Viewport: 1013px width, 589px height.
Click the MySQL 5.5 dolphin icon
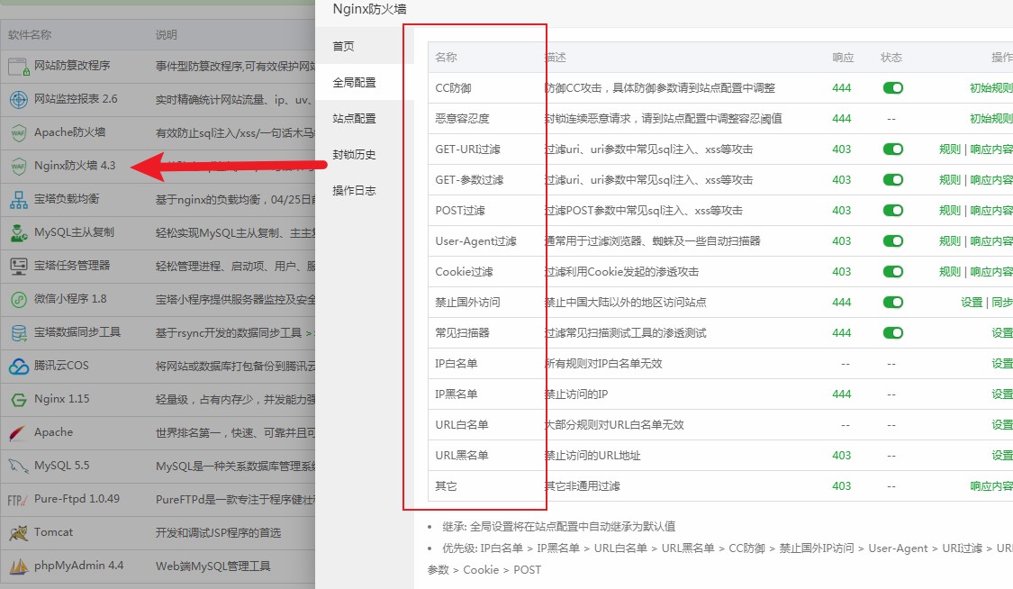tap(18, 467)
